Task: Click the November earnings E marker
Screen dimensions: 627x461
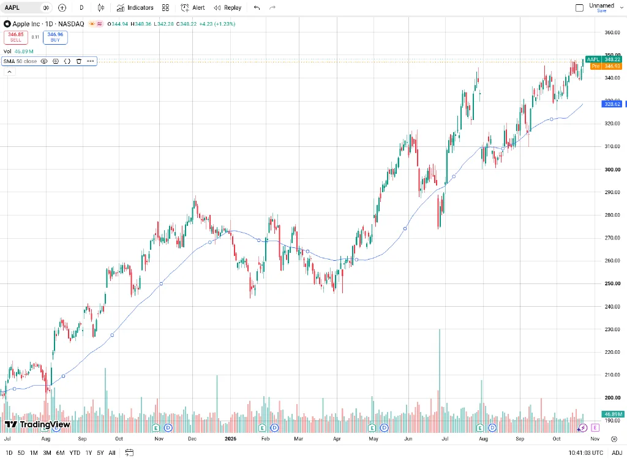Action: point(156,428)
